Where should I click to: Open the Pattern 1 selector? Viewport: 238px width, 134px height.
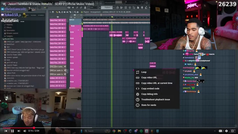pos(107,7)
